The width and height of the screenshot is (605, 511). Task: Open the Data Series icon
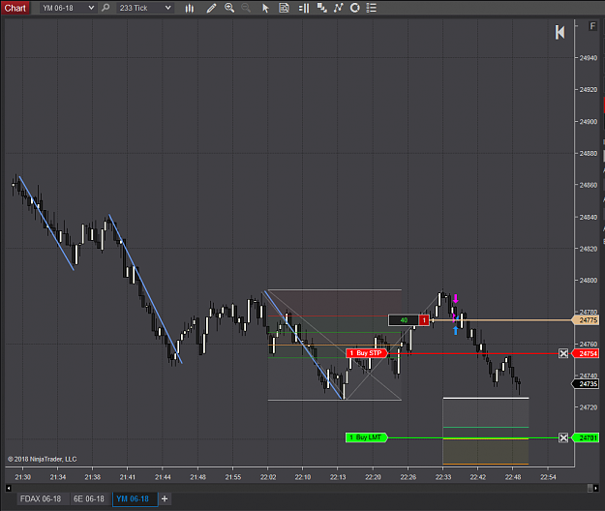(321, 8)
